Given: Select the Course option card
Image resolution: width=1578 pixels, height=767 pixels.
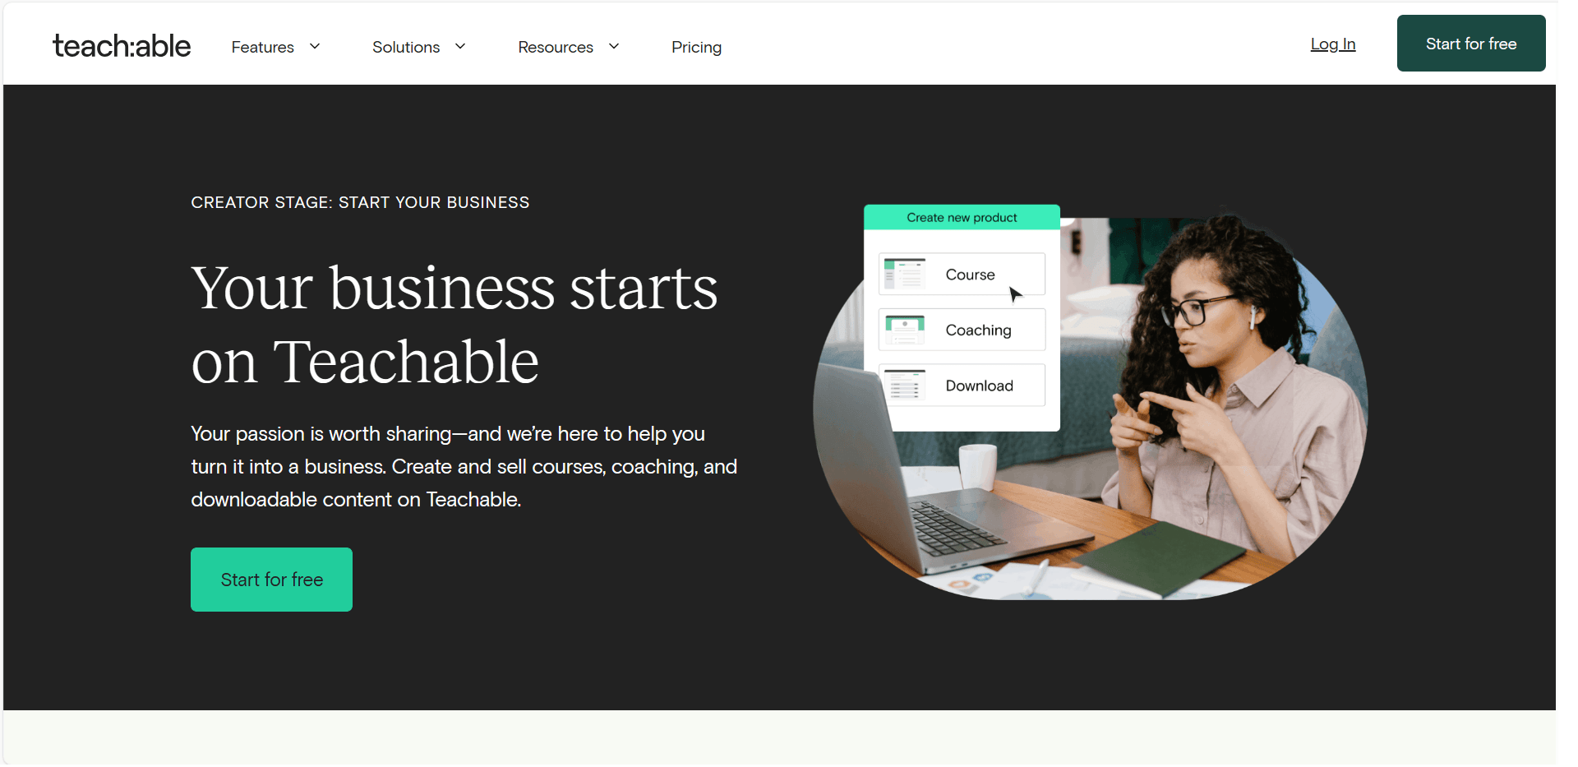Looking at the screenshot, I should pyautogui.click(x=962, y=274).
